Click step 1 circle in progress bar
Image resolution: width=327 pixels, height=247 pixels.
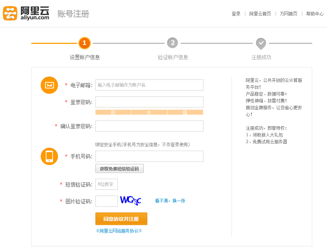coord(84,43)
